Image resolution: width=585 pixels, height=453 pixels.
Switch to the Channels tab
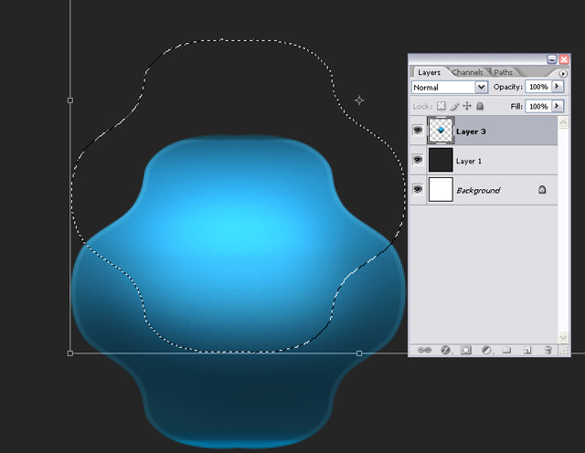(467, 72)
